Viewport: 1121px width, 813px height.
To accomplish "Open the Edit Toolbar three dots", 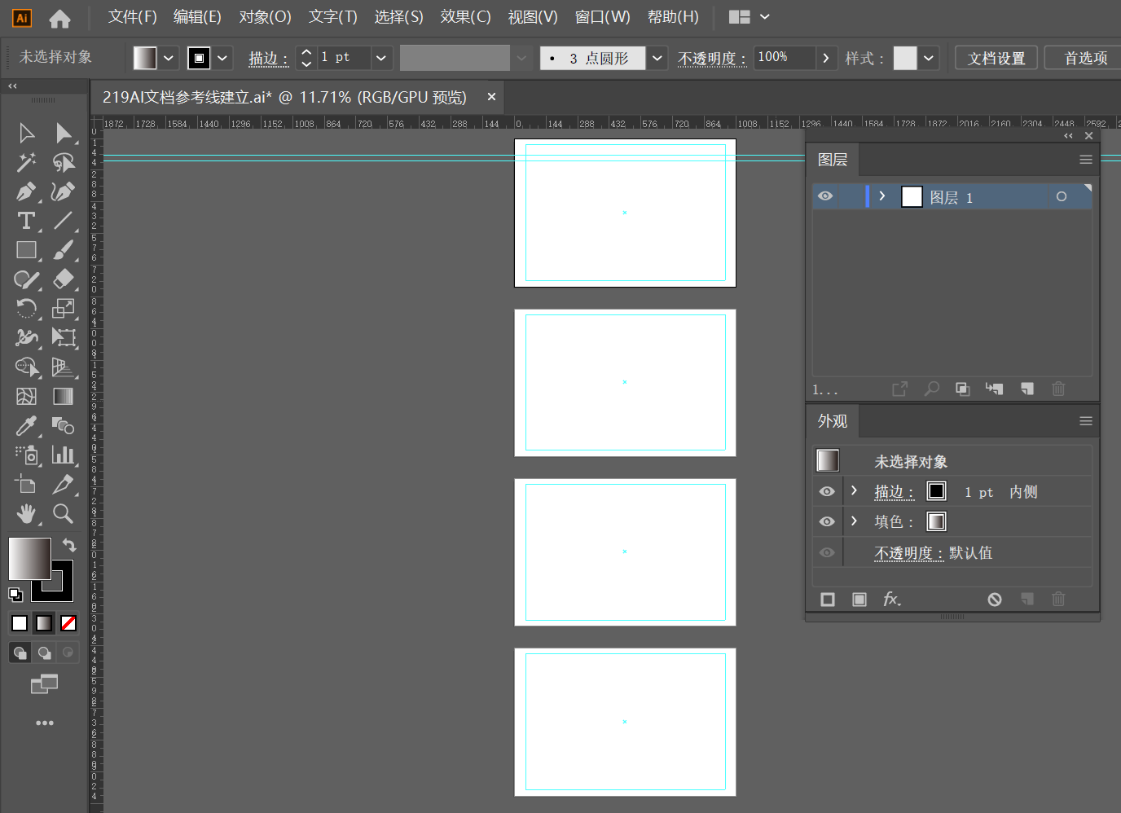I will point(45,723).
